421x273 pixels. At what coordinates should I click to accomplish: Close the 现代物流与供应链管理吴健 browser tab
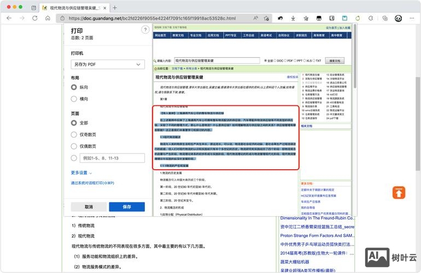[105, 8]
